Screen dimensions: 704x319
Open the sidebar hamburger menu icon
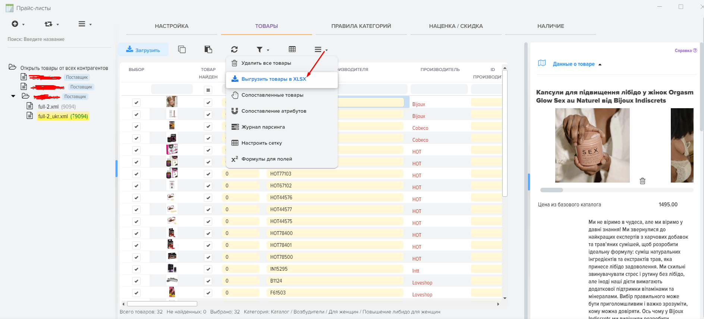click(82, 24)
